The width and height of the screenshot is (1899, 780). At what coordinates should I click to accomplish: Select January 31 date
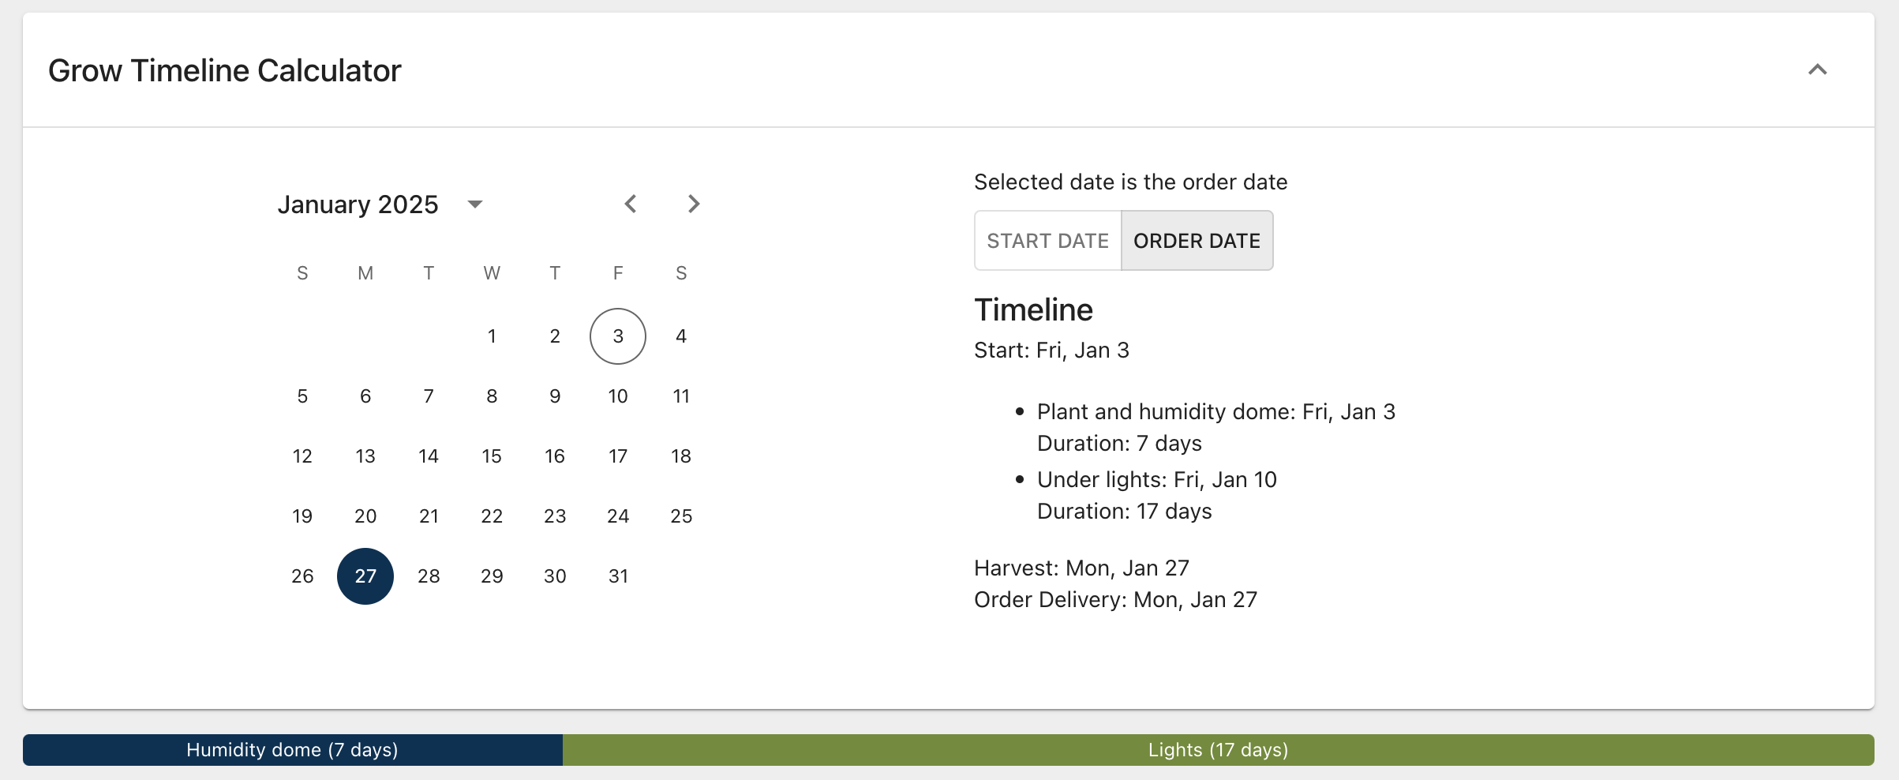click(618, 576)
